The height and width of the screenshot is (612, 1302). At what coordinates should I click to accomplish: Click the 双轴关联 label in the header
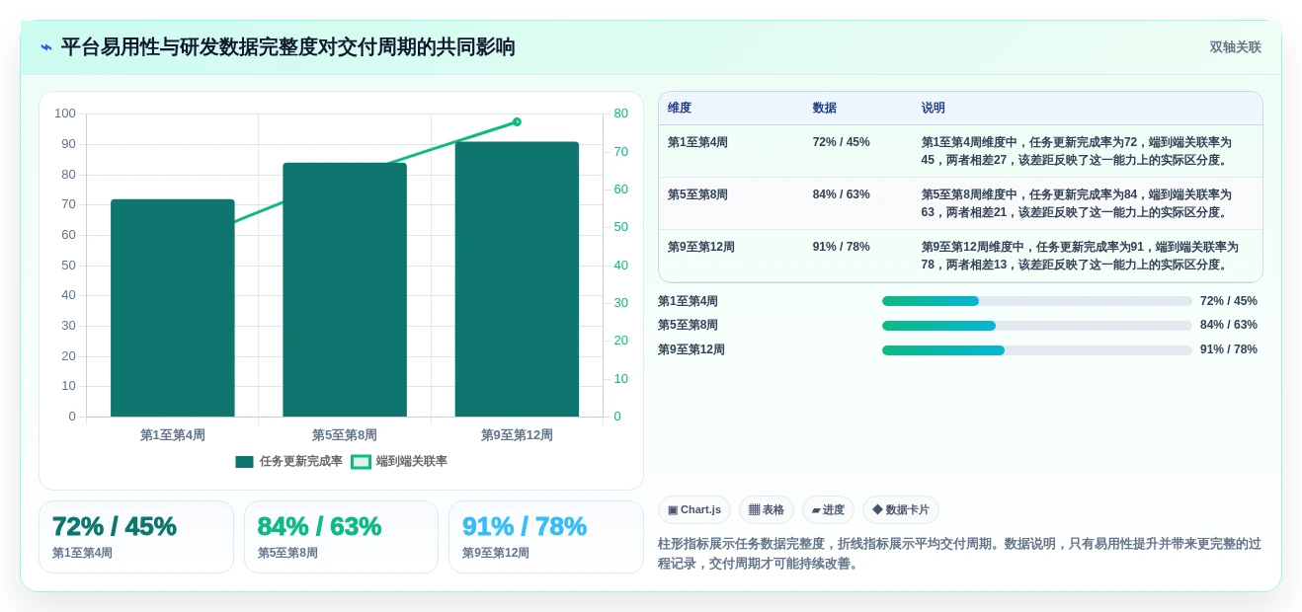pos(1235,47)
